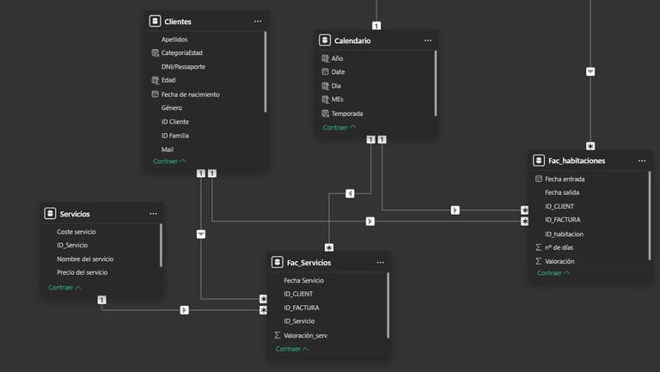Collapse the Servicios table via Contraer

tap(64, 288)
